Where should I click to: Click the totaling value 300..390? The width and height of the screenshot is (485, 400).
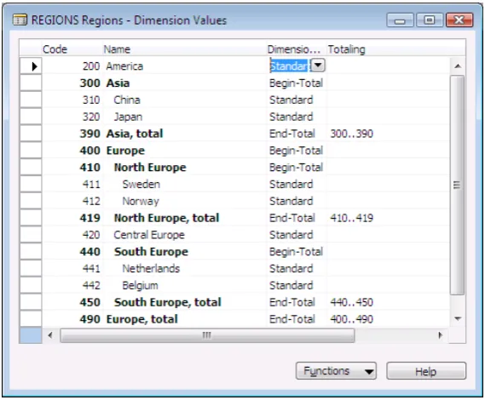[352, 134]
